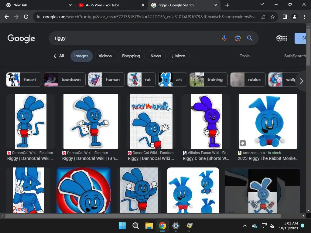Image resolution: width=311 pixels, height=233 pixels.
Task: Open the Riggy the Runkey image result
Action: pyautogui.click(x=151, y=121)
